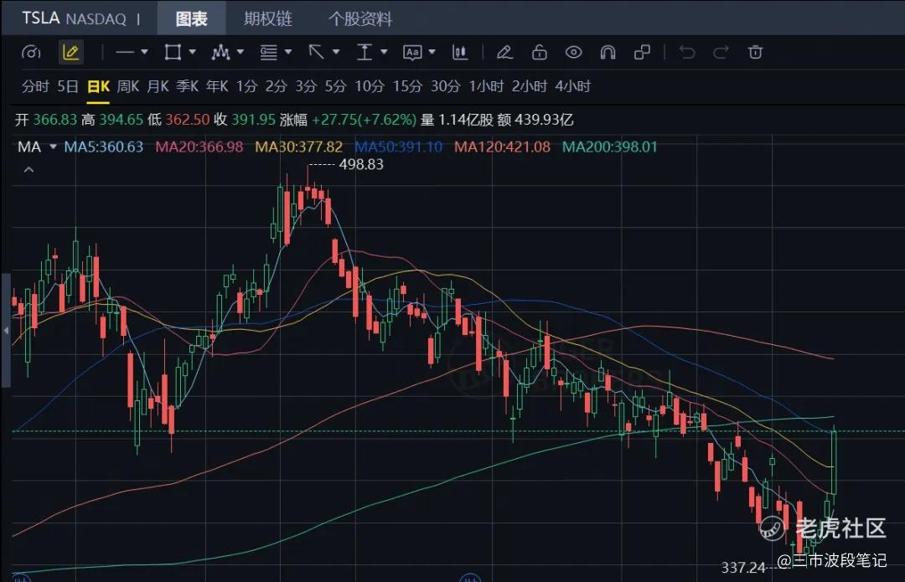Select the 5分 timeframe
This screenshot has width=905, height=582.
coord(335,86)
